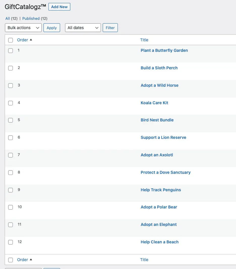Switch to the Published (12) view
Screen dimensions: 236x269
pyautogui.click(x=31, y=18)
